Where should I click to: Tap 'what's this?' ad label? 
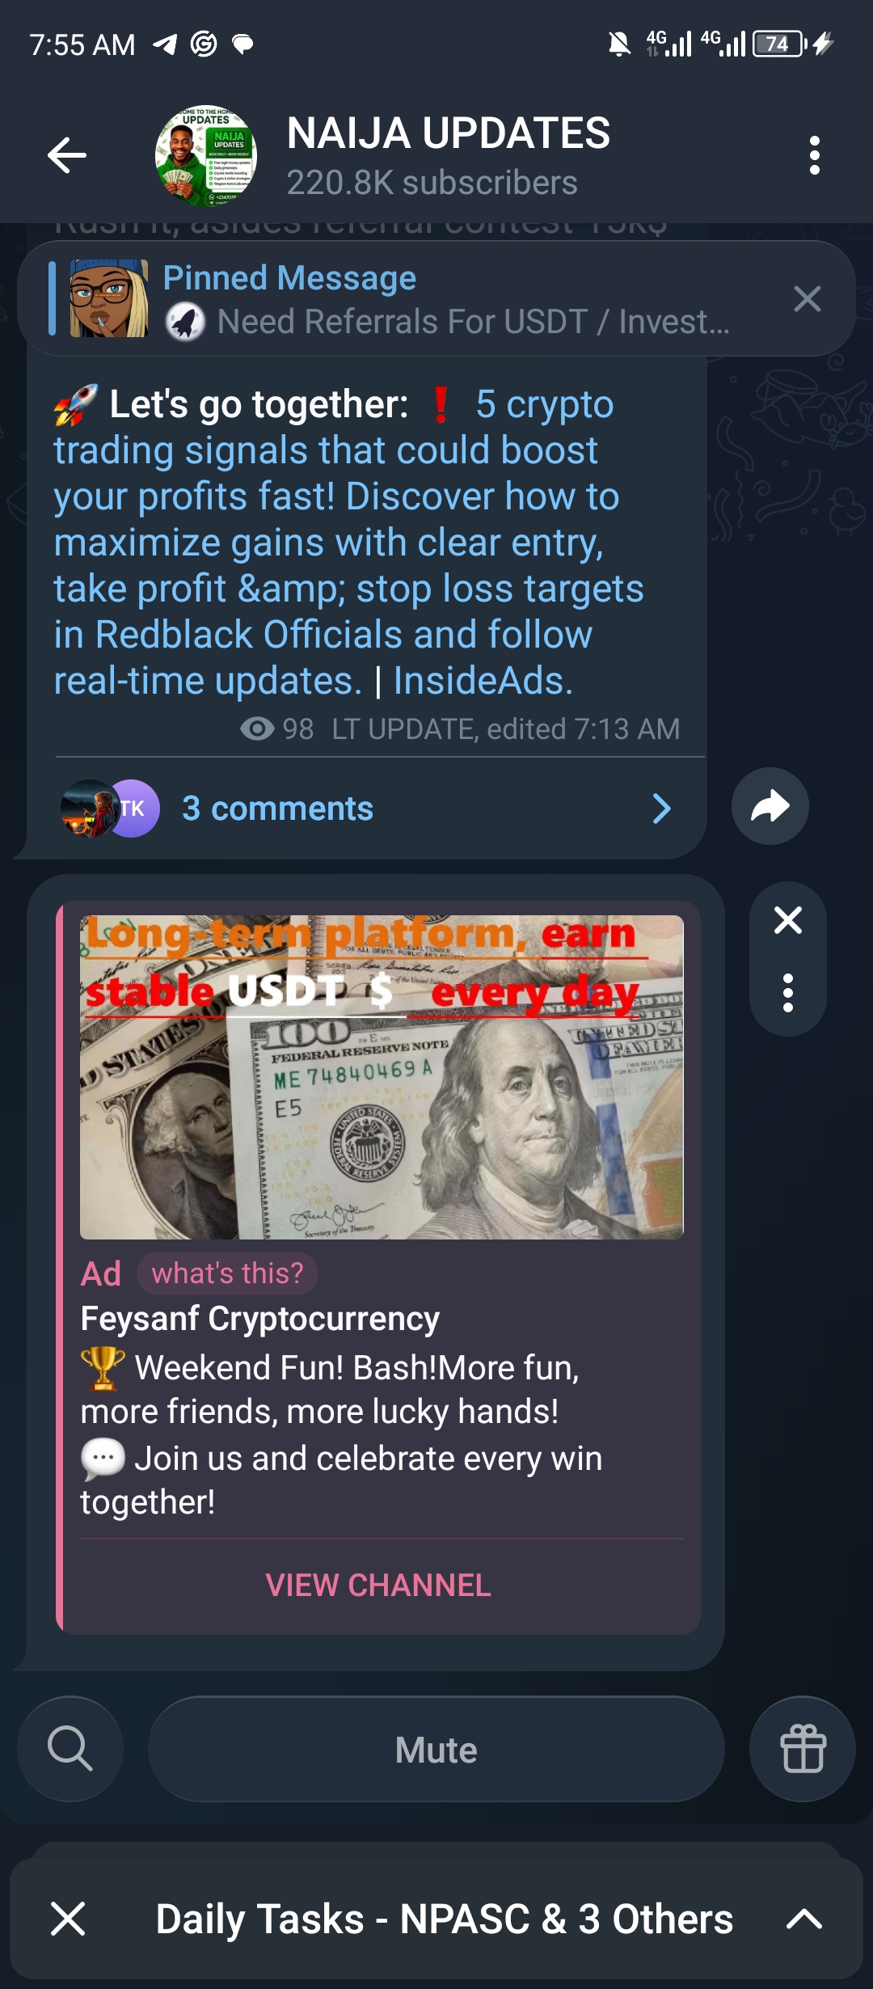point(227,1273)
